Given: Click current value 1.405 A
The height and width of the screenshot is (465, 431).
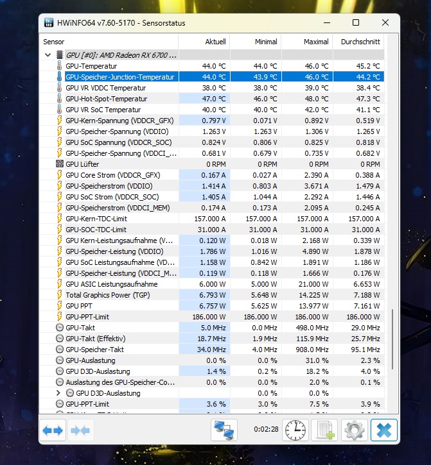Looking at the screenshot, I should 213,197.
